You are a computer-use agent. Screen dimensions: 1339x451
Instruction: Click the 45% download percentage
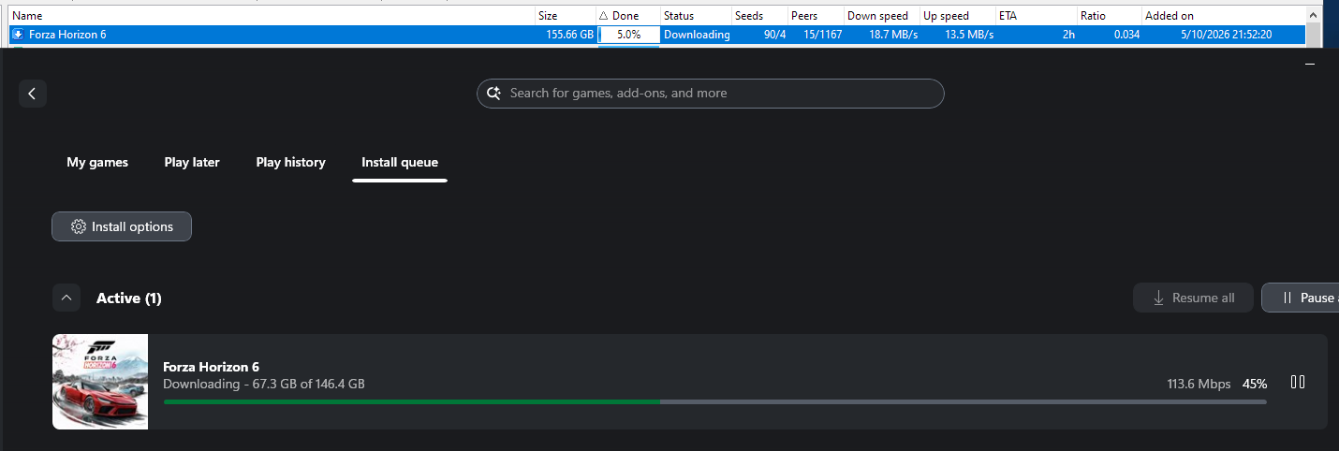(x=1255, y=384)
